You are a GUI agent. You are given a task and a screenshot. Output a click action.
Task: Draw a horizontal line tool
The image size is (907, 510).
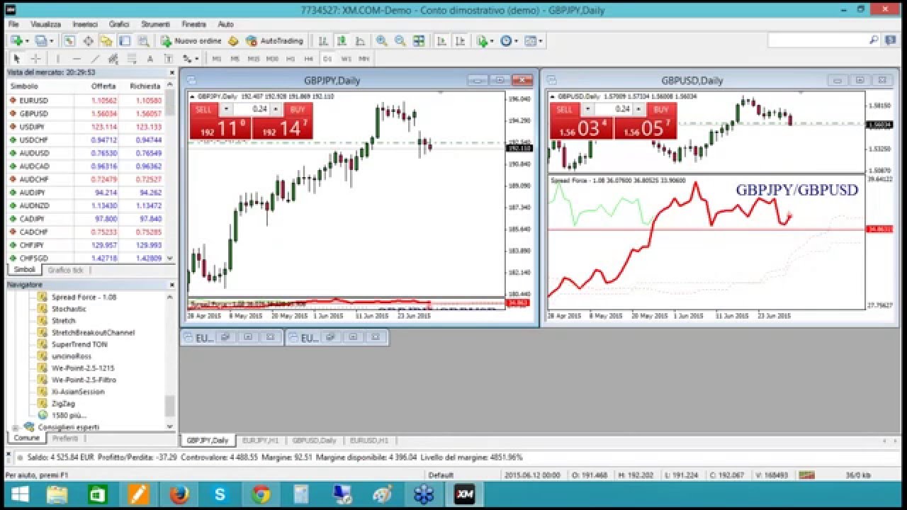point(77,59)
